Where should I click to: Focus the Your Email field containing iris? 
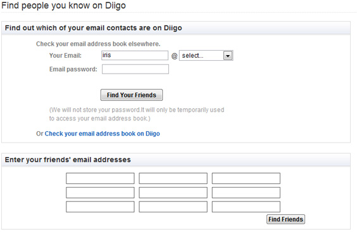coord(135,55)
